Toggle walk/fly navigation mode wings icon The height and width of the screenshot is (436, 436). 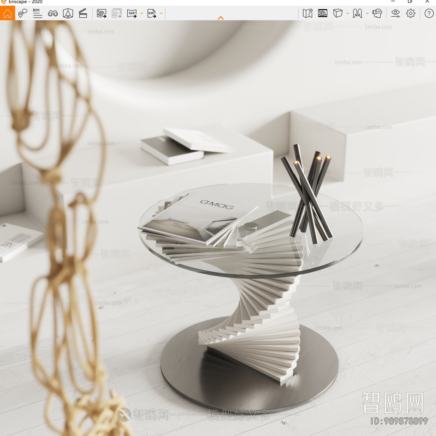click(357, 13)
